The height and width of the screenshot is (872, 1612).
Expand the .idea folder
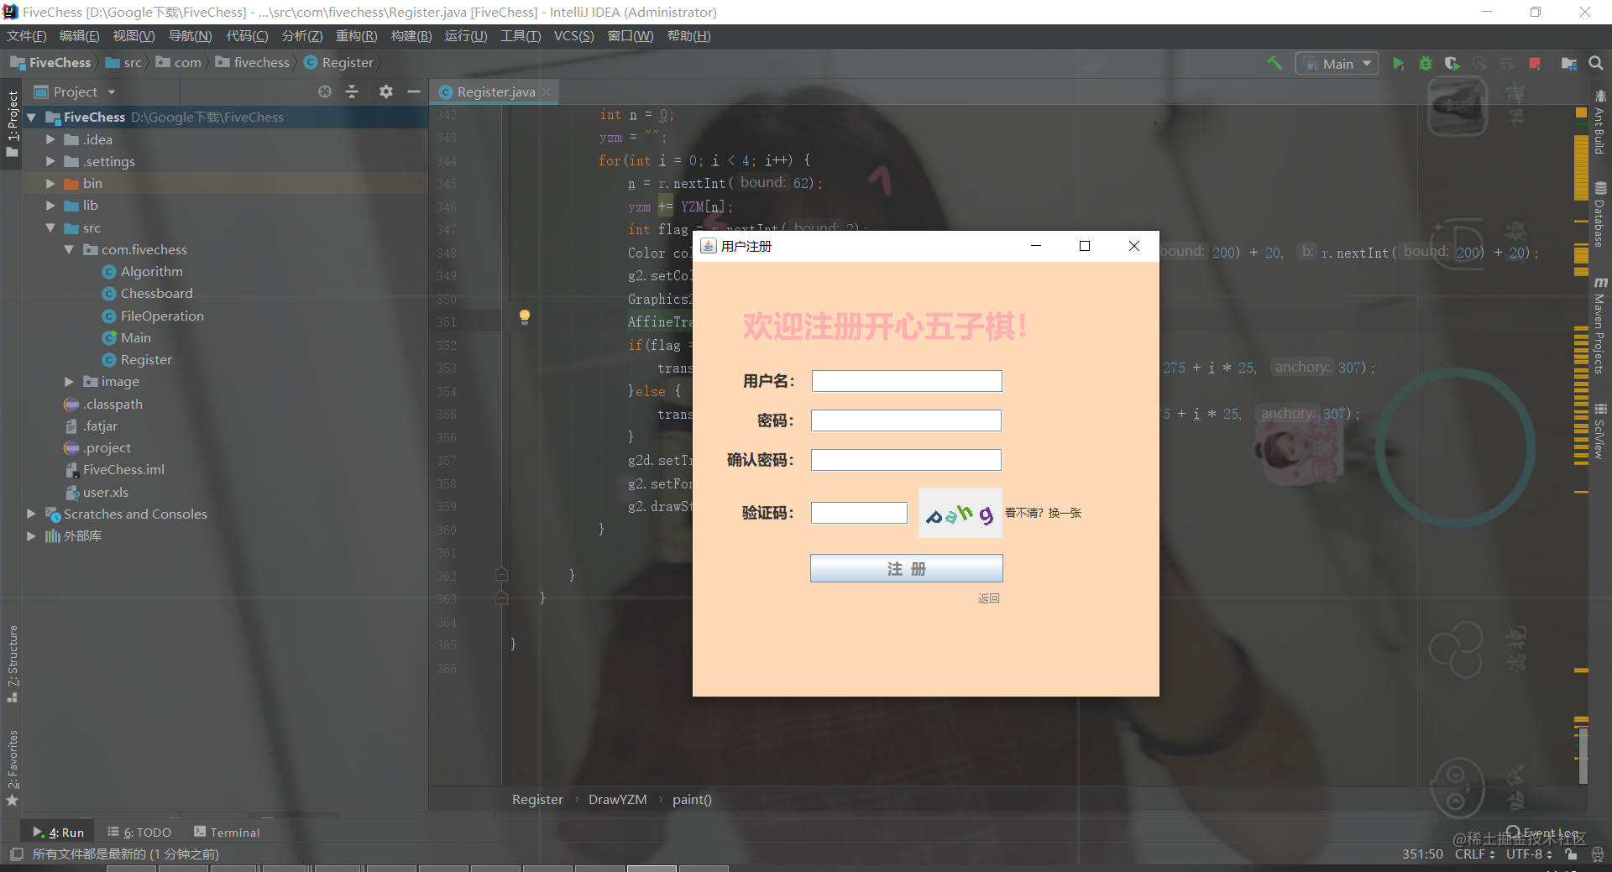point(50,139)
